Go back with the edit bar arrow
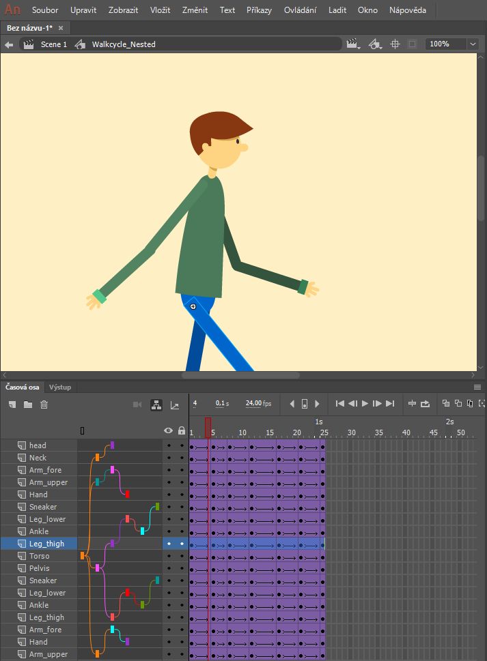This screenshot has height=661, width=487. pos(9,44)
